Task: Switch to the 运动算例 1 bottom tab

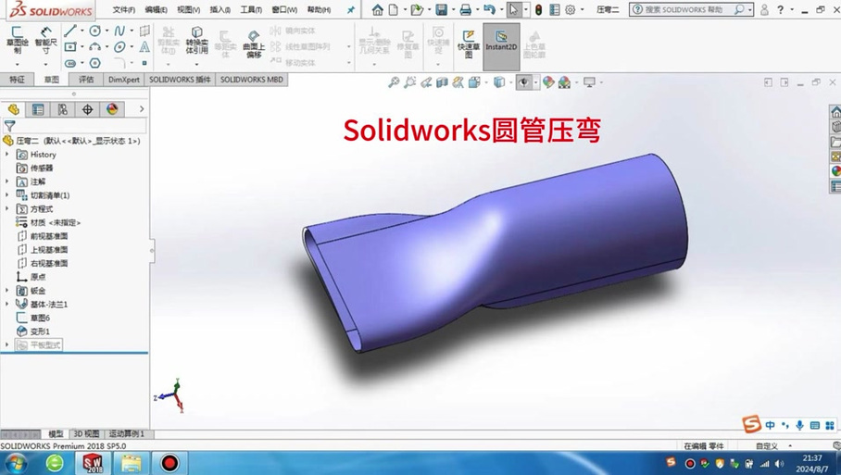Action: tap(128, 434)
